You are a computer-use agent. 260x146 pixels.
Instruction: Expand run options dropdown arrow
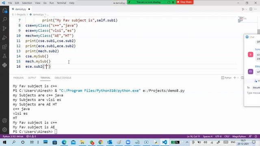coord(246,9)
